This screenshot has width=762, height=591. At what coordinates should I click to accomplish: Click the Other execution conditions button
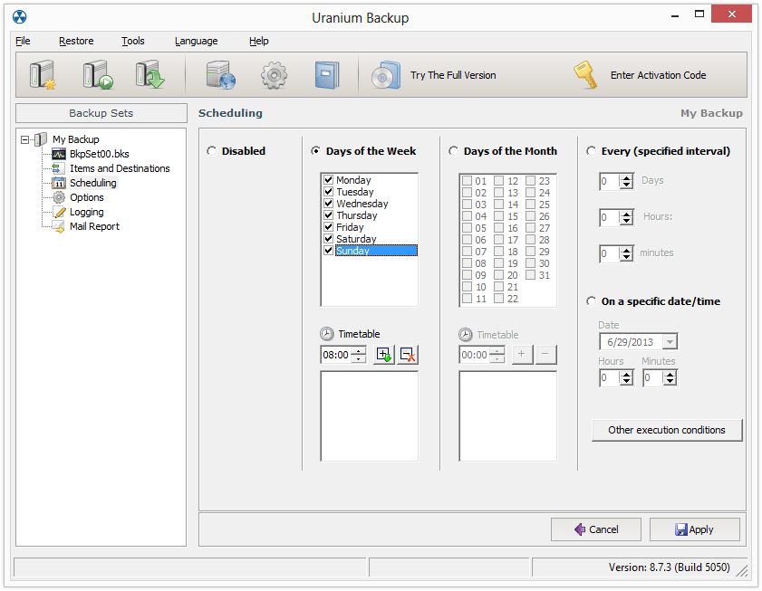[667, 430]
